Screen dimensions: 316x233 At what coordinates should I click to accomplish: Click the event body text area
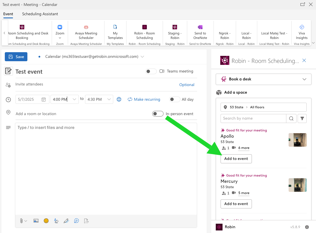coord(106,169)
